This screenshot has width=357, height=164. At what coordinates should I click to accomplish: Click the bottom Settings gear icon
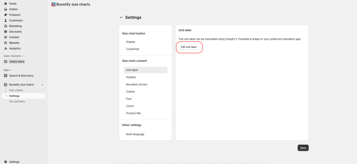[x=6, y=162]
